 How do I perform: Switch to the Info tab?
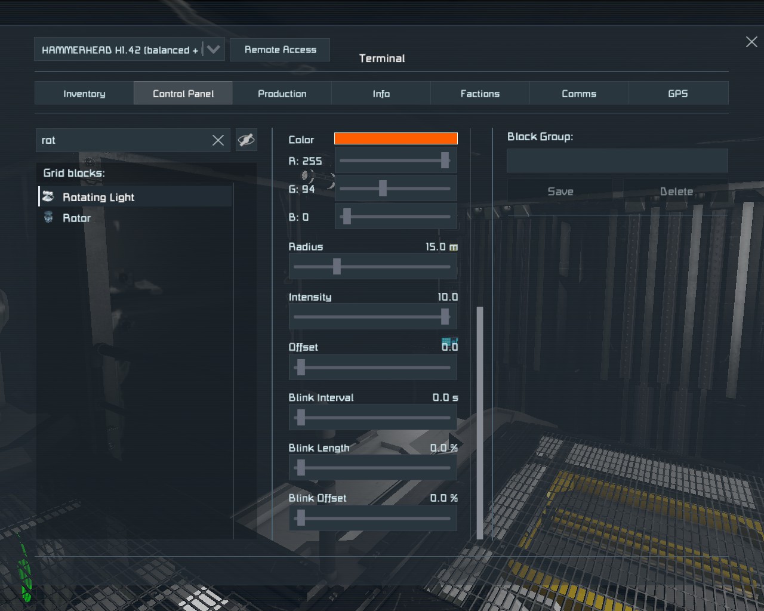coord(381,94)
